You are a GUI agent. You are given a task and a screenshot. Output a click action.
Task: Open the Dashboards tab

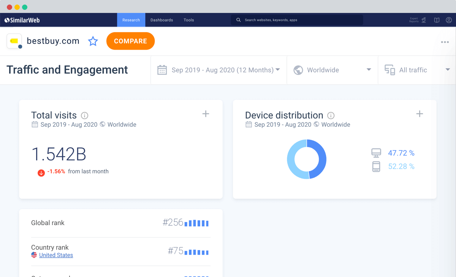(x=161, y=20)
